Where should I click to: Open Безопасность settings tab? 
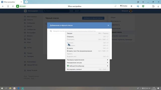[116, 21]
